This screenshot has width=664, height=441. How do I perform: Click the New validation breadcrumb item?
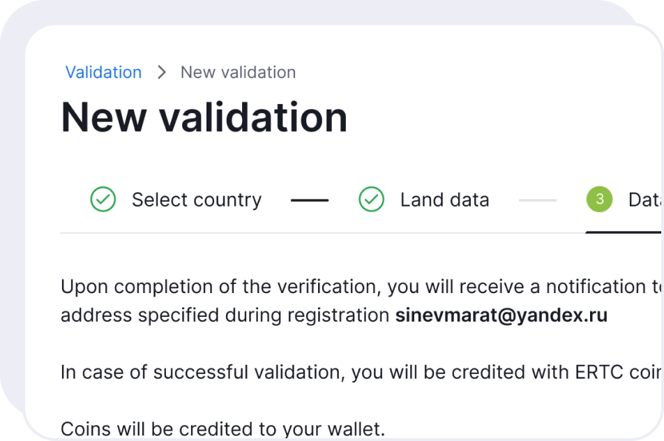point(238,73)
